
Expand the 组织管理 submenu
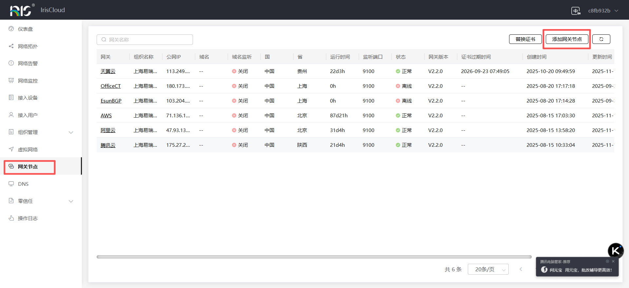click(71, 132)
